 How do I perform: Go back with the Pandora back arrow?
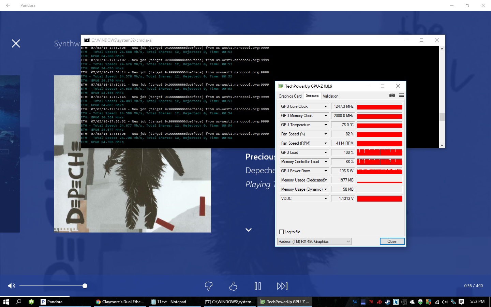click(x=8, y=5)
